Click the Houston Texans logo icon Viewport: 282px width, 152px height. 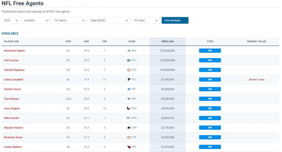coord(129,108)
